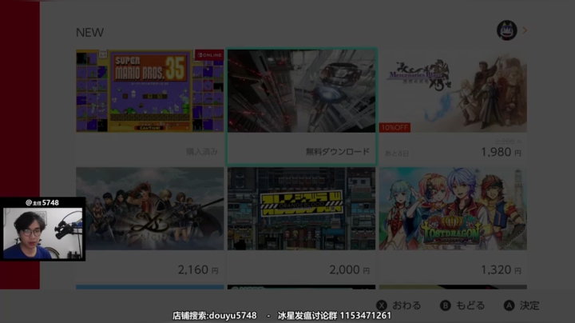
Task: Click the 10%OFF red discount badge
Action: (395, 127)
